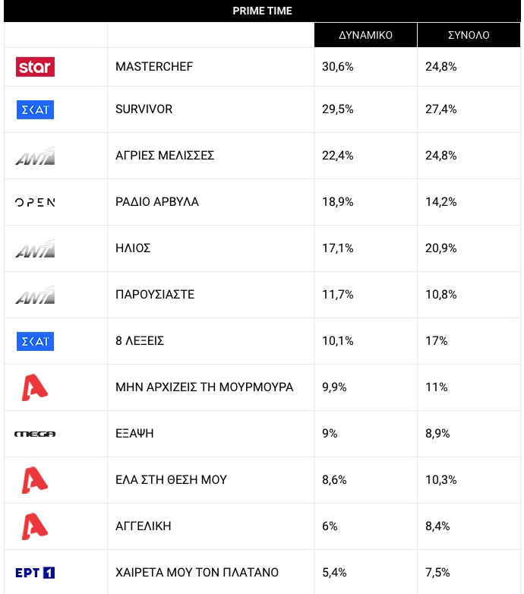Click the ΕΞΑΨΗ program name
This screenshot has width=524, height=594.
tap(136, 434)
